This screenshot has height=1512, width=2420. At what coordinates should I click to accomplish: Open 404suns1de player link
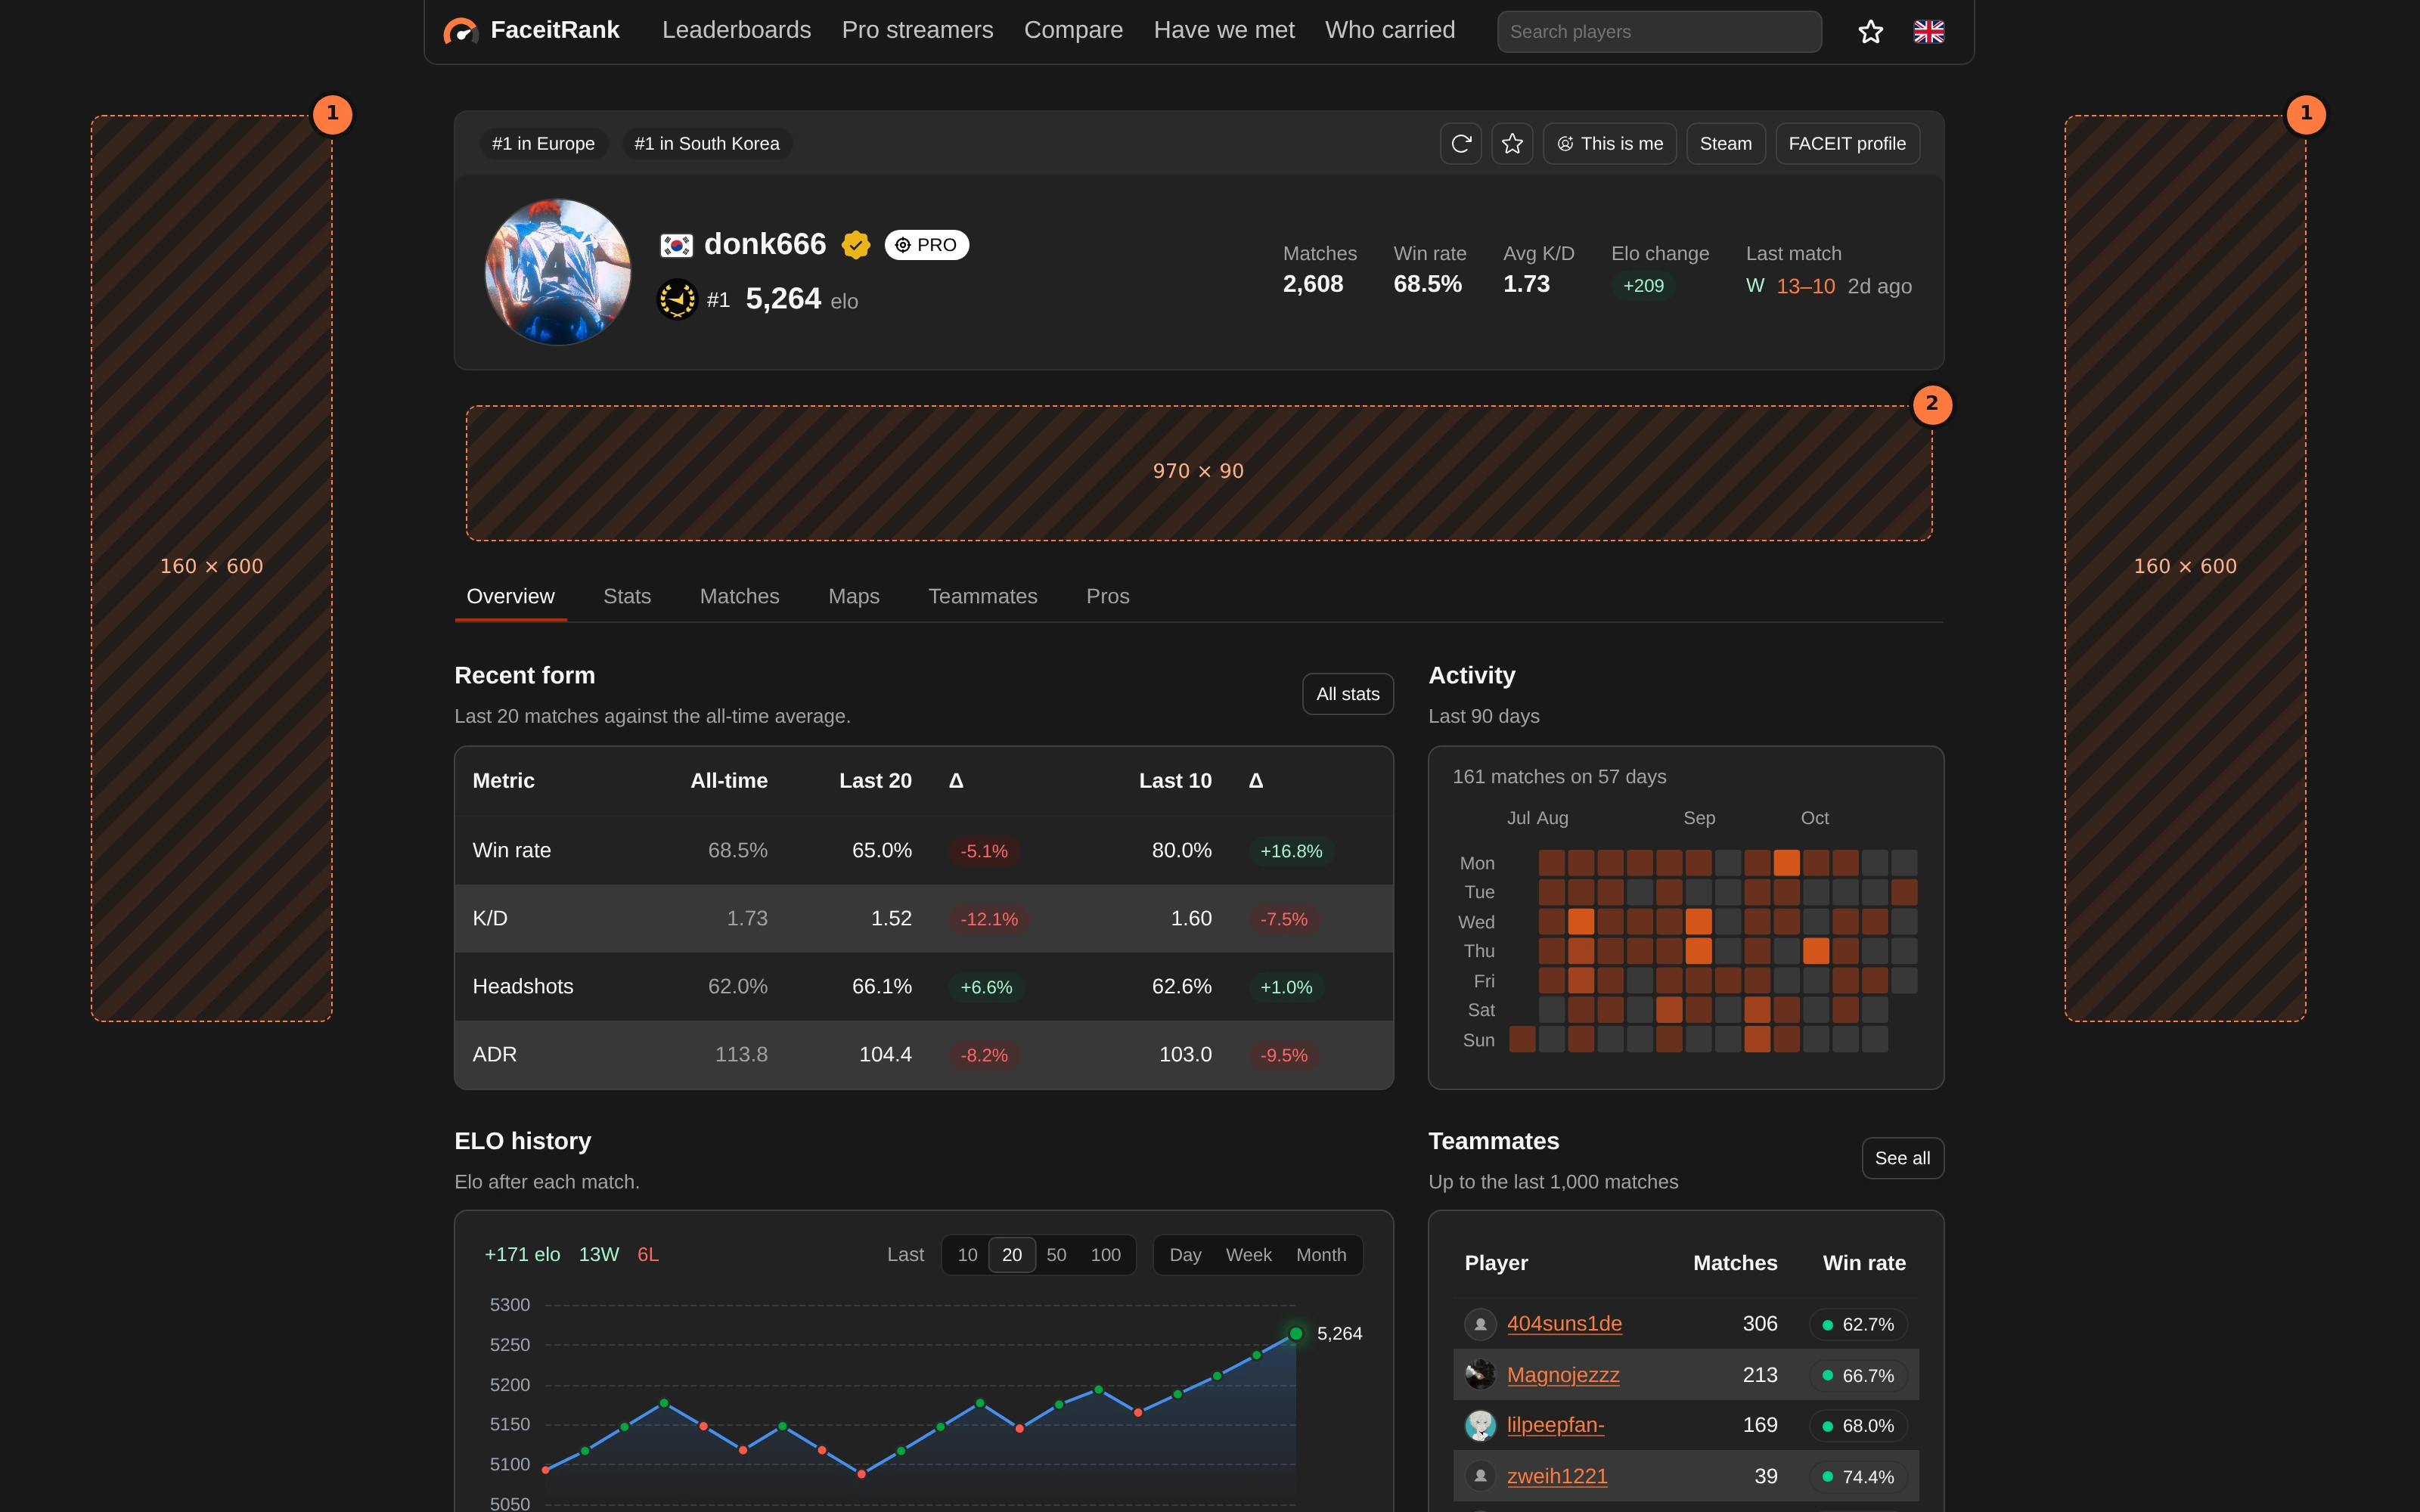pyautogui.click(x=1564, y=1323)
